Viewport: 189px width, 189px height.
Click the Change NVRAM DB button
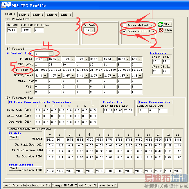[x=65, y=186]
